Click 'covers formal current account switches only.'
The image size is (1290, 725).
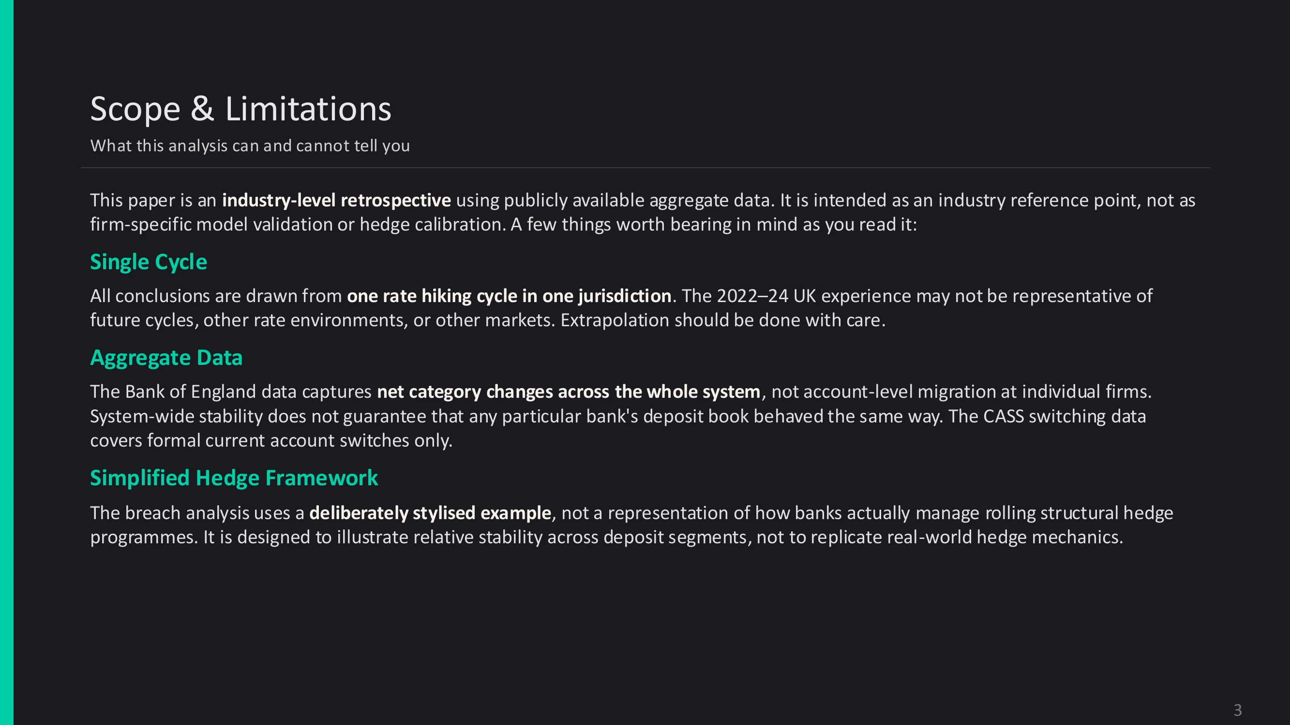pyautogui.click(x=271, y=441)
